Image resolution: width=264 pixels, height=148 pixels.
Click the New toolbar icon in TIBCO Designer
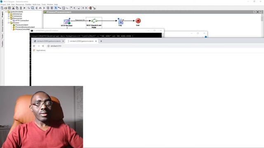2,8
